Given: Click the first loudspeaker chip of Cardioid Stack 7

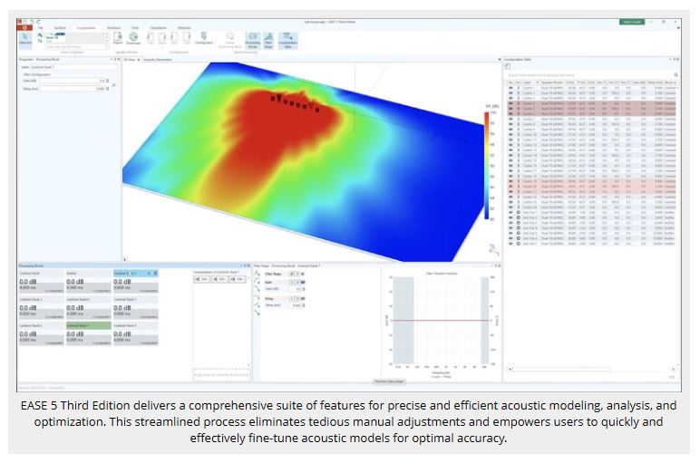Looking at the screenshot, I should pos(202,279).
